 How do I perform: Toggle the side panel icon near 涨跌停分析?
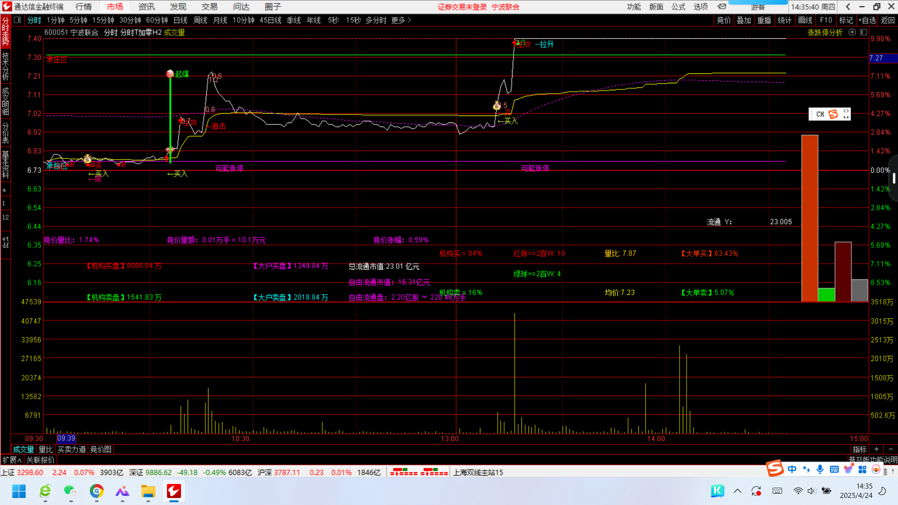tap(863, 32)
